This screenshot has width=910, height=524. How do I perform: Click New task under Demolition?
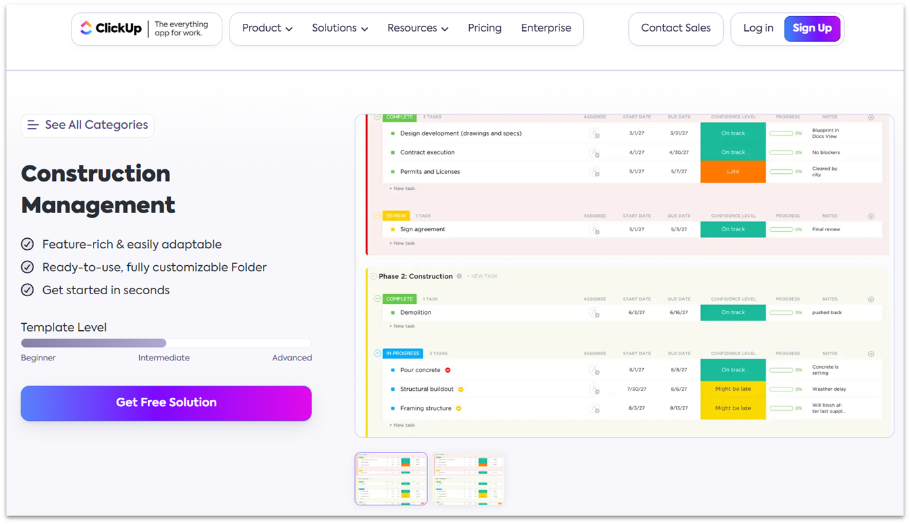pos(402,326)
